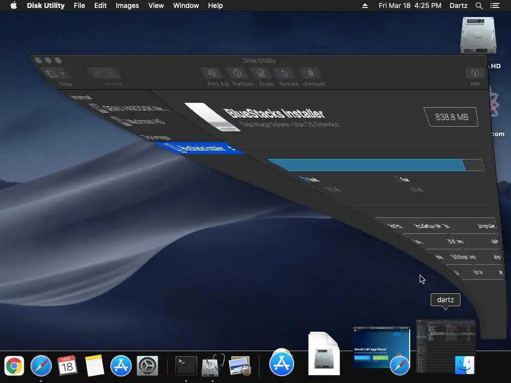Click the disk image document in Dock
511x383 pixels.
pyautogui.click(x=324, y=354)
